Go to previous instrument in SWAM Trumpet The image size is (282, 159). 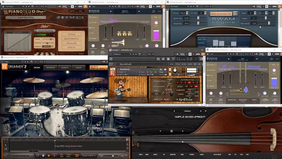click(111, 11)
